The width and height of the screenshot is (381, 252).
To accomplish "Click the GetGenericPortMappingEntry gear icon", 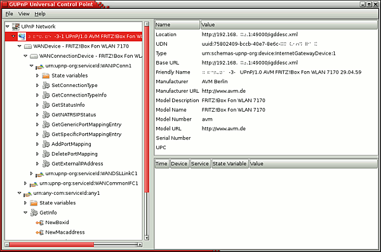I will [46, 124].
